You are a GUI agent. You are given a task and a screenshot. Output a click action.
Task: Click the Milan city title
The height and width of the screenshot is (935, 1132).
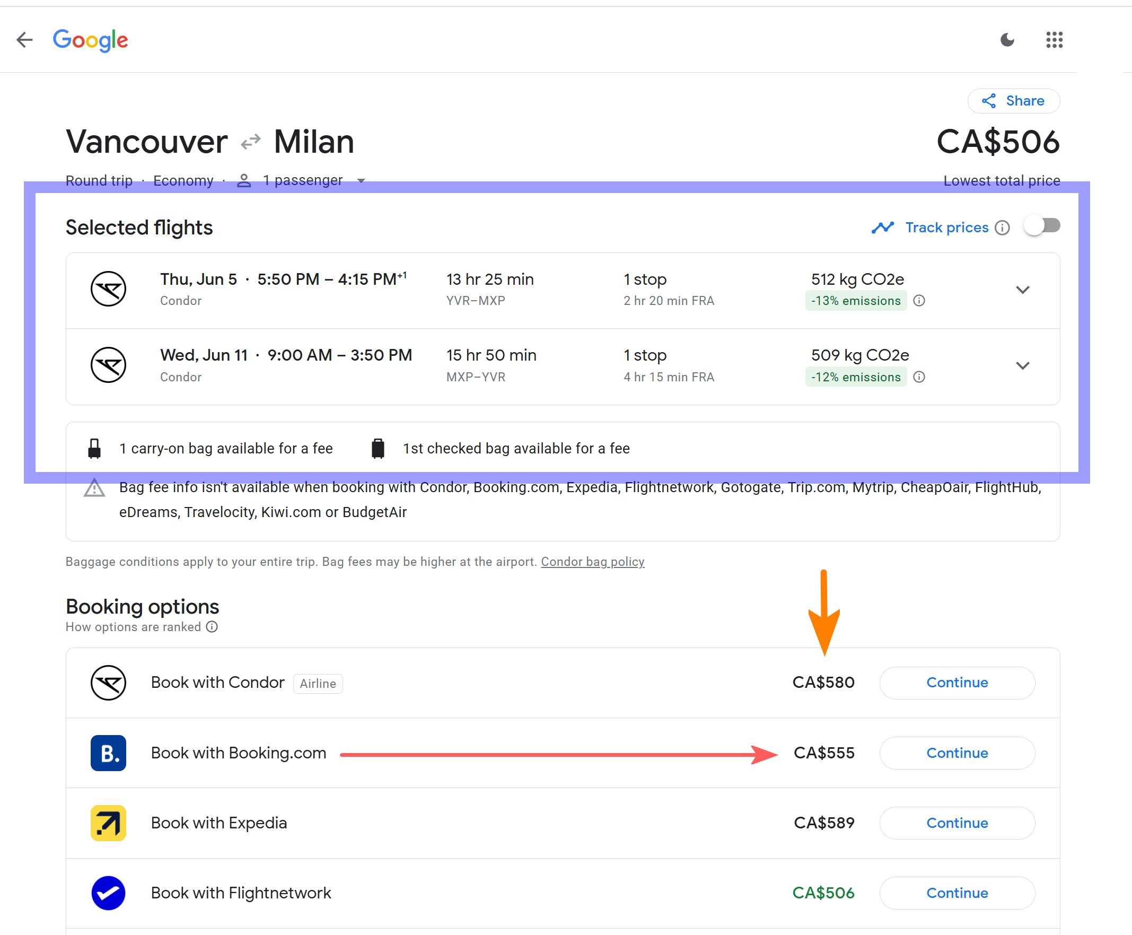(313, 142)
